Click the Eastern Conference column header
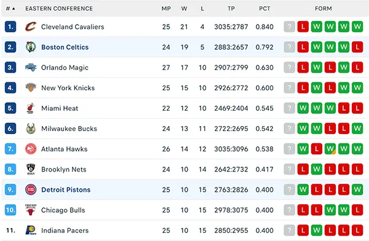 59,9
